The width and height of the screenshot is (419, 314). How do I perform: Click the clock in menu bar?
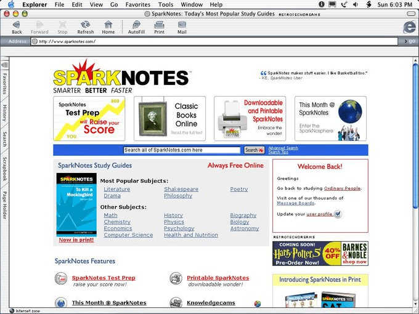click(x=394, y=4)
